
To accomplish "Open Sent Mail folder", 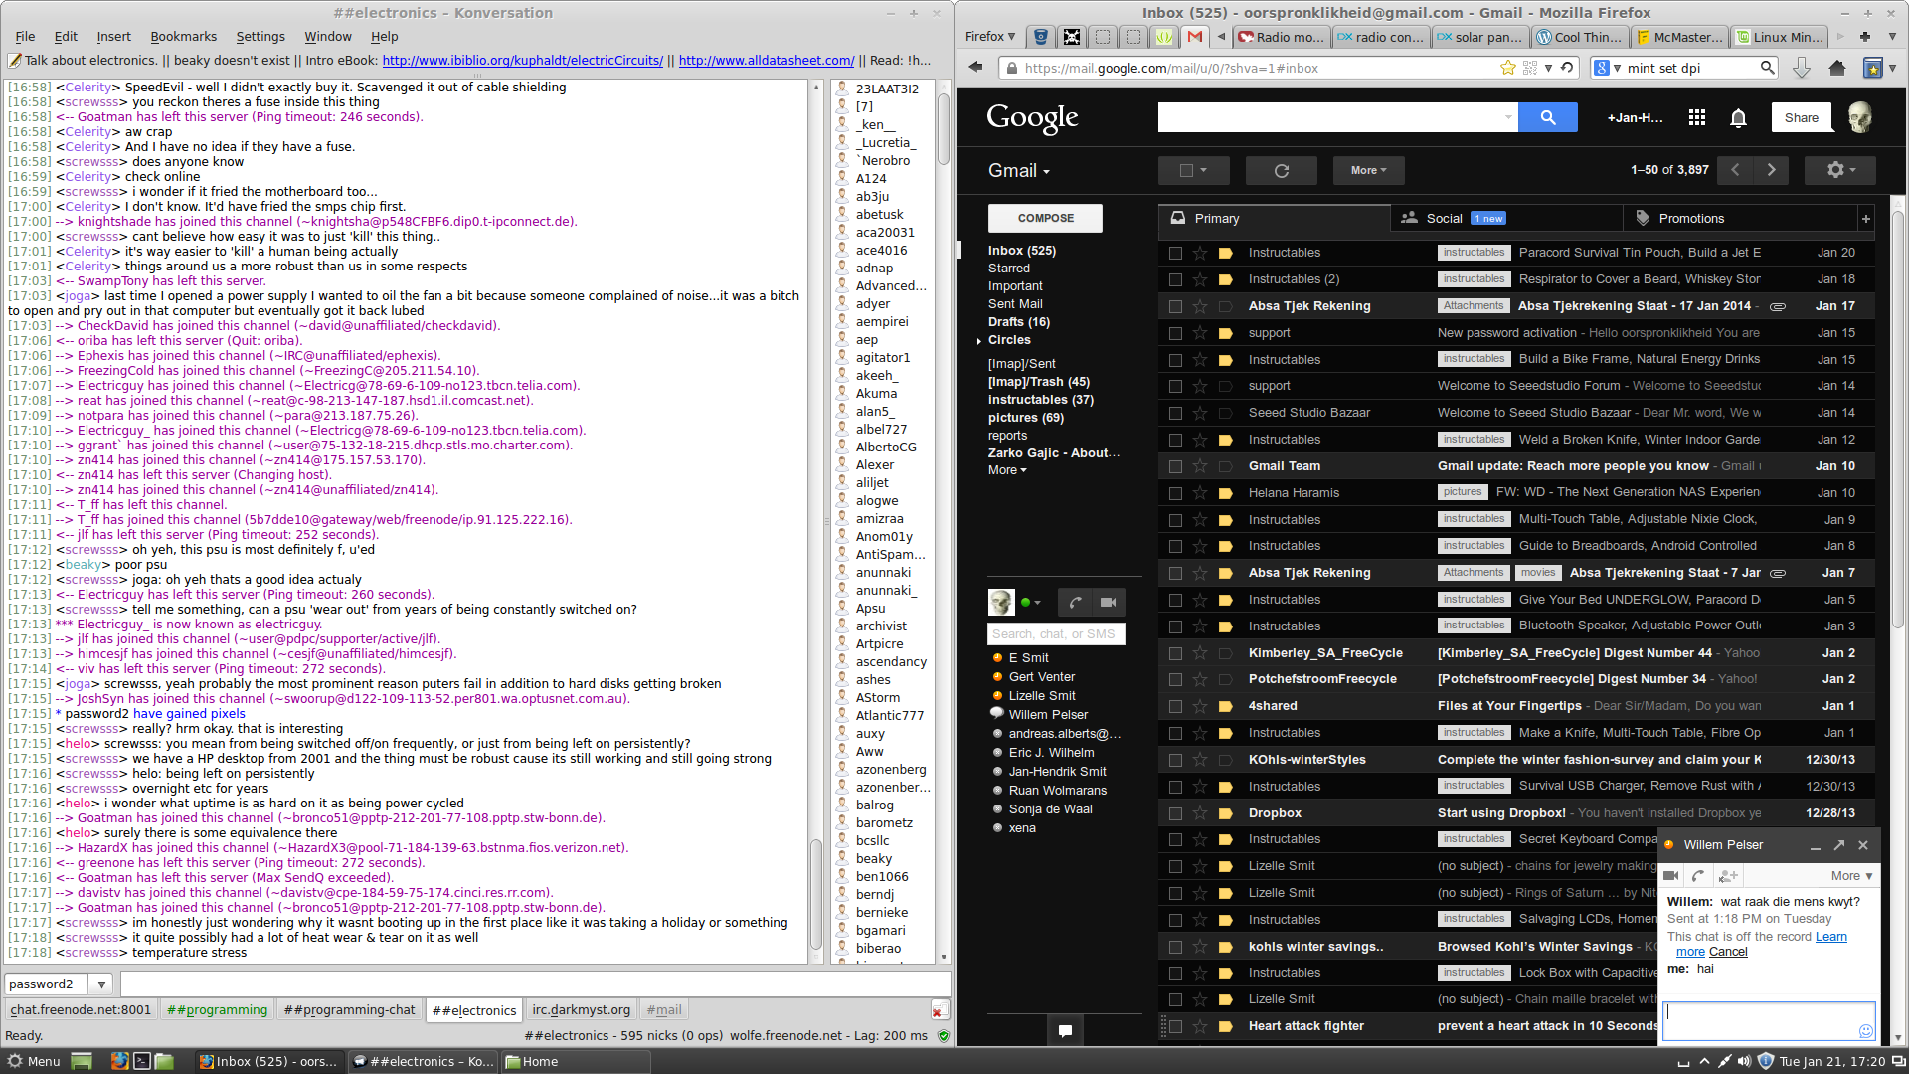I will (1015, 304).
